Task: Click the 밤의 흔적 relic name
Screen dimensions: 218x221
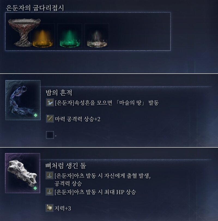Action: [x=59, y=93]
